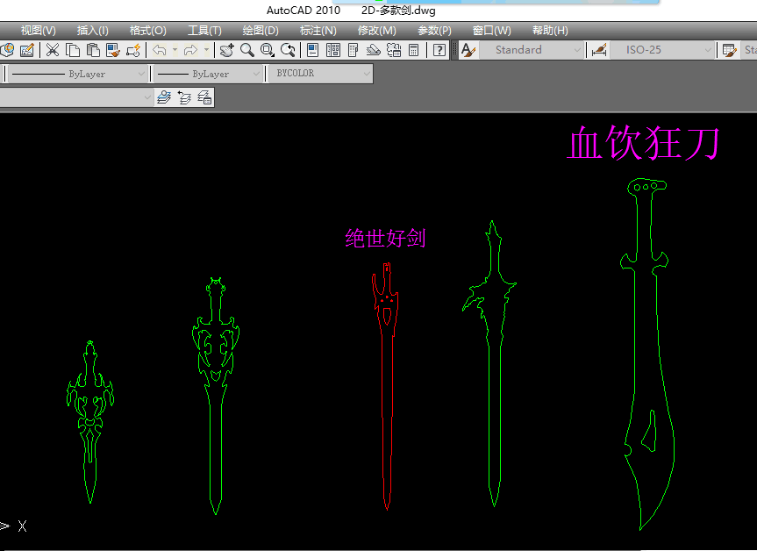
Task: Click the Paste clipboard icon
Action: click(93, 50)
